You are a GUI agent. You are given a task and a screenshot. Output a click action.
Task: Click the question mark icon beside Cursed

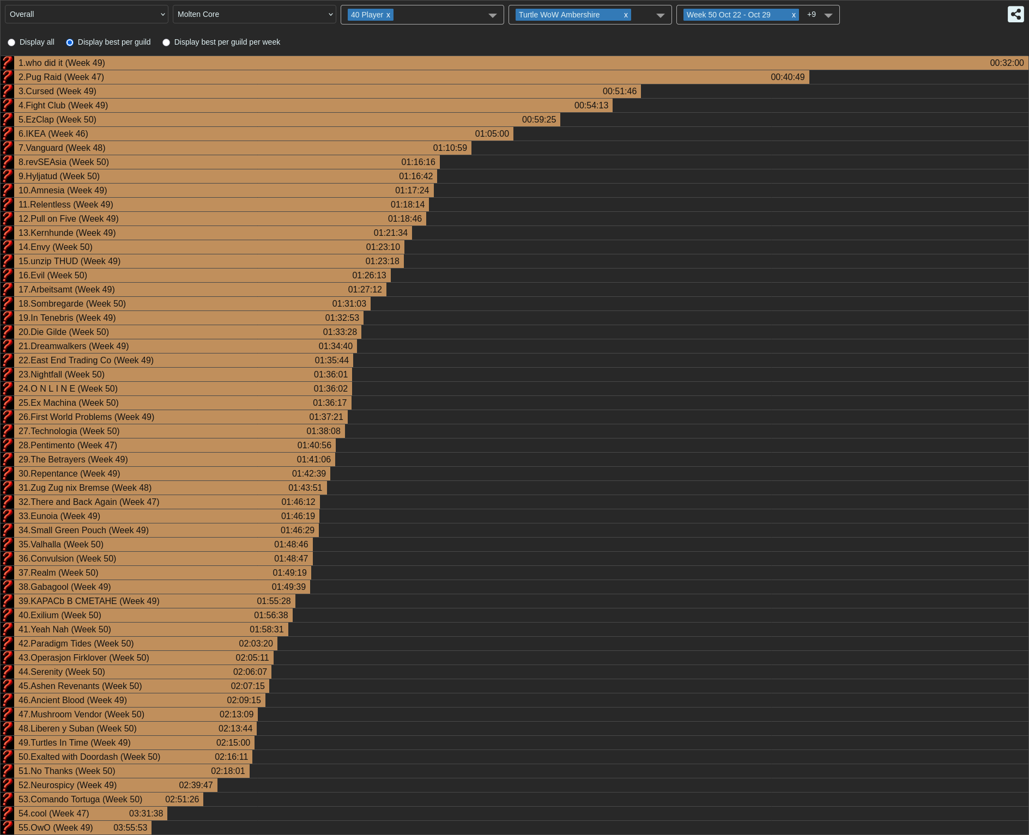[x=7, y=91]
